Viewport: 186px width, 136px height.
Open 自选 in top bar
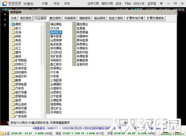(x=118, y=4)
